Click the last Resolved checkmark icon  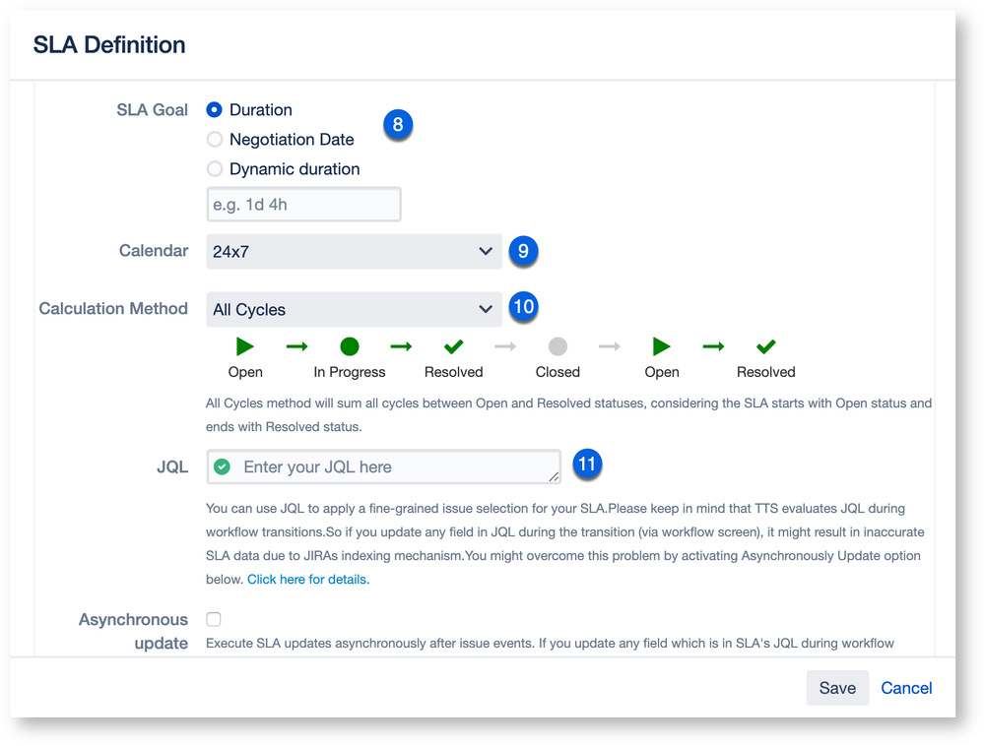tap(766, 346)
